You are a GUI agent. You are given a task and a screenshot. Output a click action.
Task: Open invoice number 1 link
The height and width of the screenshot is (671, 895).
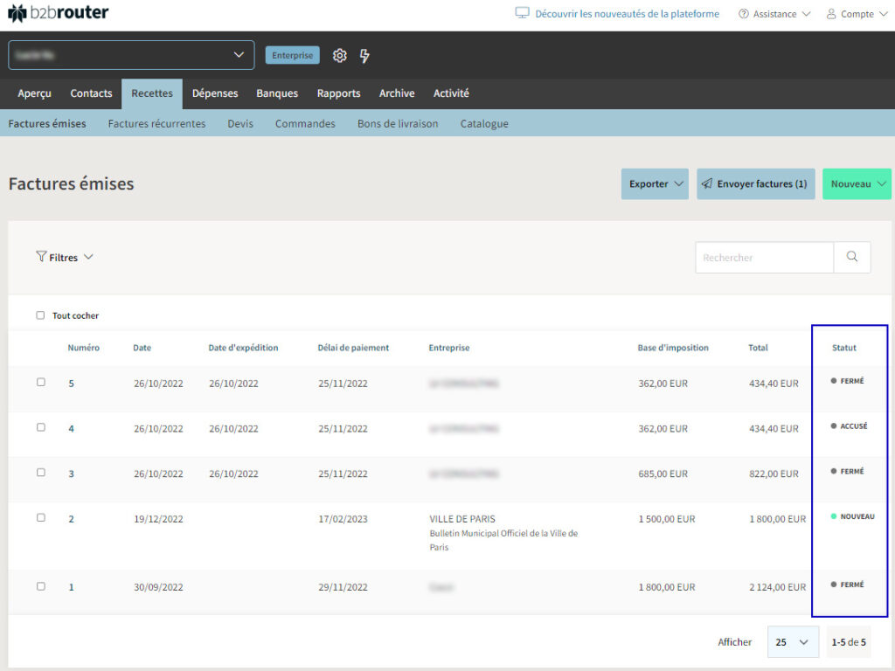click(72, 587)
